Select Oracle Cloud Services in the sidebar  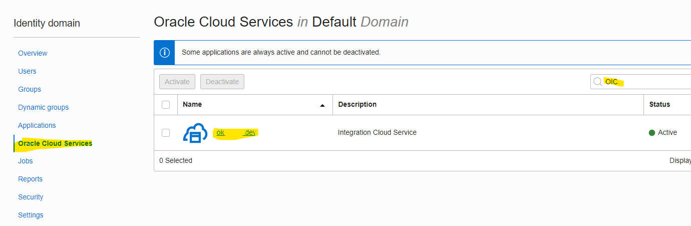click(x=55, y=143)
